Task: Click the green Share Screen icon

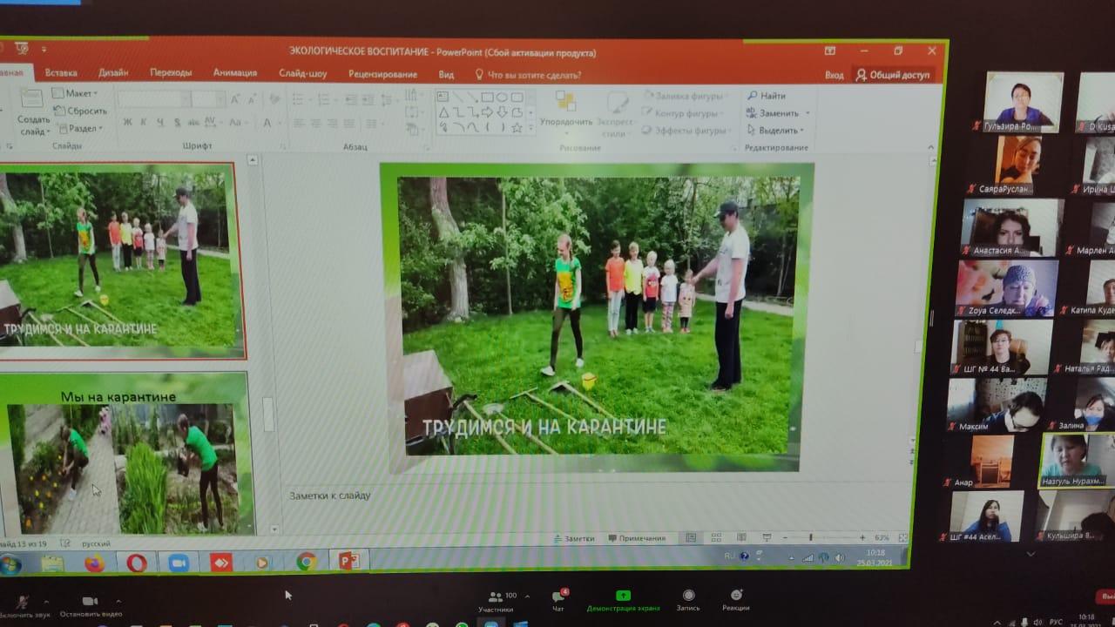Action: tap(623, 596)
